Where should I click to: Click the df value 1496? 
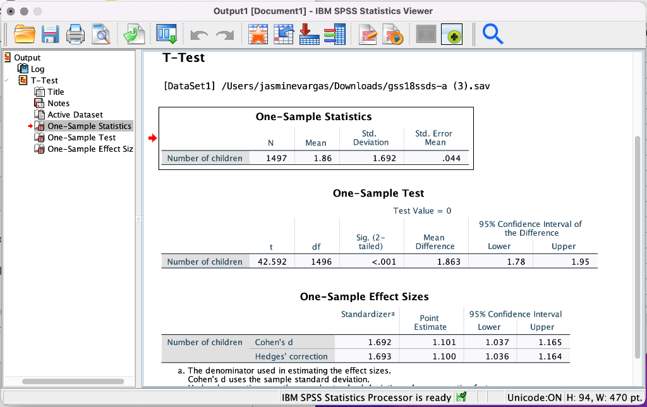[322, 262]
